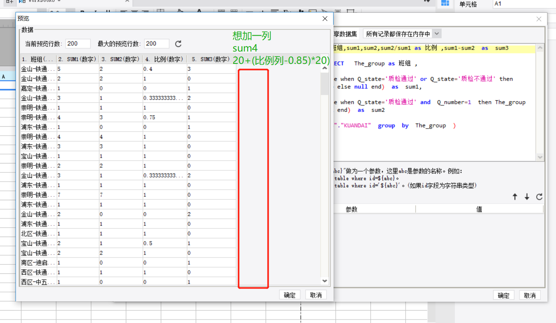Select the 2. SUM1(数字) column header
The image size is (556, 323).
(x=77, y=59)
